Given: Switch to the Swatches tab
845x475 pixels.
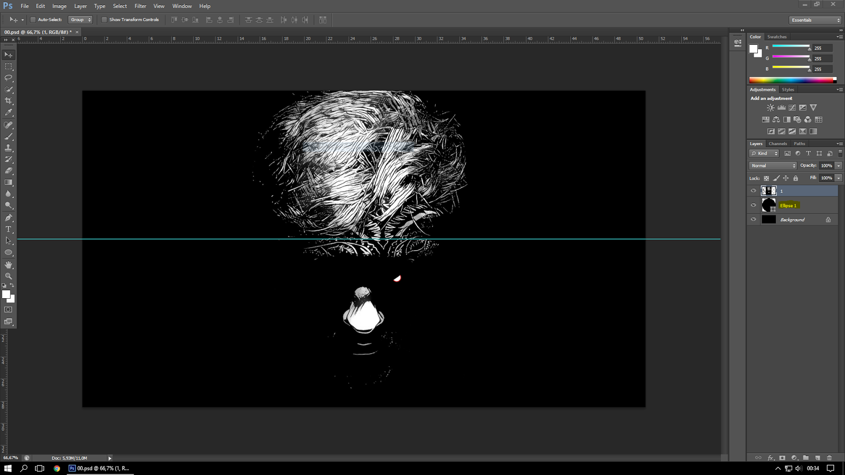Looking at the screenshot, I should click(777, 37).
